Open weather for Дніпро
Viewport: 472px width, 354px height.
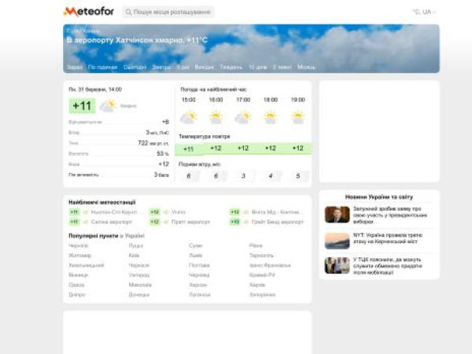point(77,295)
